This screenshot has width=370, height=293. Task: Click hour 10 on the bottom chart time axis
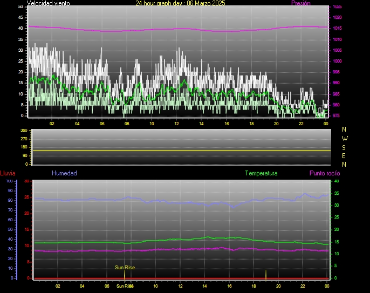pos(155,286)
